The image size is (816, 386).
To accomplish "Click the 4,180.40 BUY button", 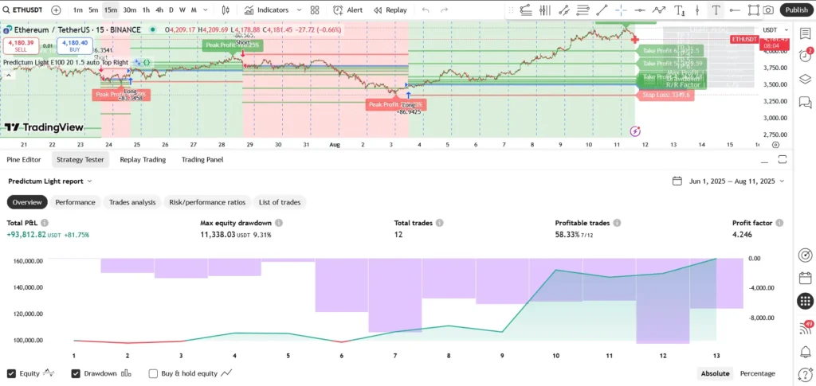I will [75, 45].
